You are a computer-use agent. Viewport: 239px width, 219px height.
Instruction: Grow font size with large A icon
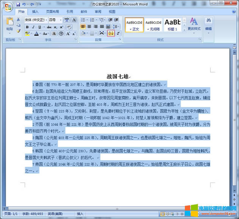(68, 33)
